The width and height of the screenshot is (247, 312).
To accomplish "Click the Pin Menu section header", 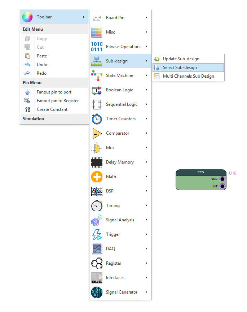I will 54,83.
